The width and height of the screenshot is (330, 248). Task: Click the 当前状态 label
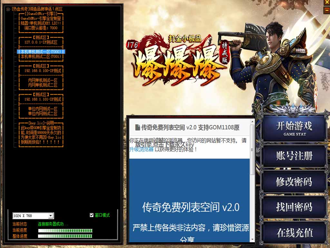(x=20, y=224)
